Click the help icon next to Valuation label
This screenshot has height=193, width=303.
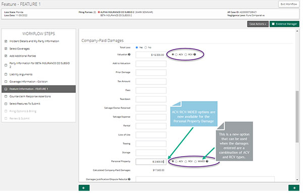point(129,55)
